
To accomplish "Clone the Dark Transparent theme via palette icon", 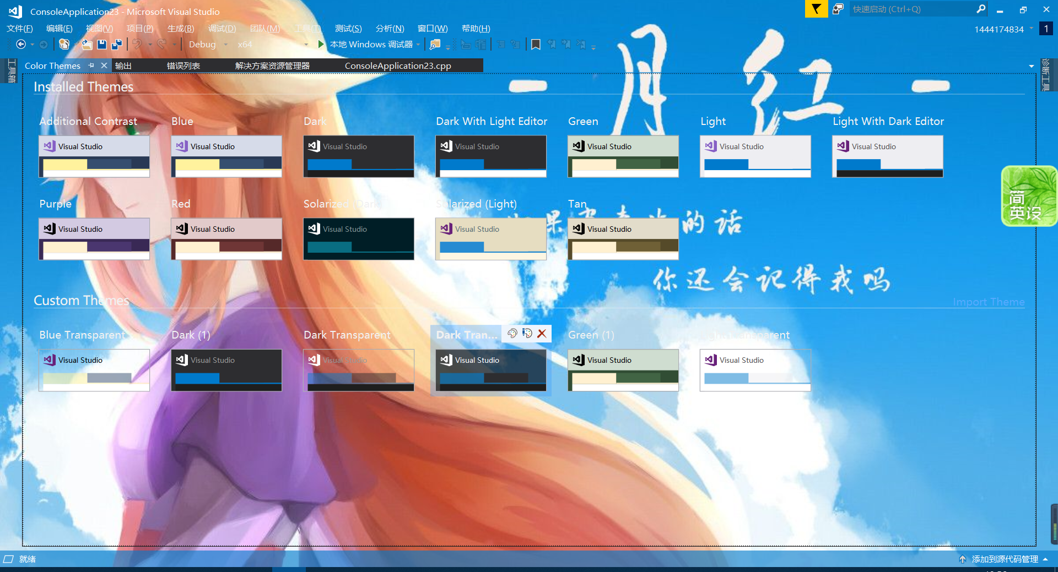I will coord(512,334).
